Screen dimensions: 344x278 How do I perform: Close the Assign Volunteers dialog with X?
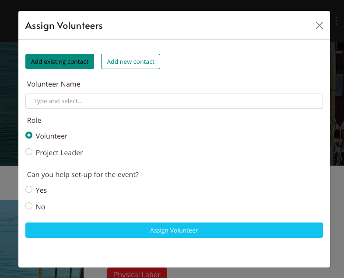pos(319,25)
